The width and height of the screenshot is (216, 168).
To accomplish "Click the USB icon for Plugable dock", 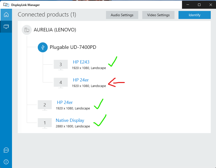I will tap(43, 47).
